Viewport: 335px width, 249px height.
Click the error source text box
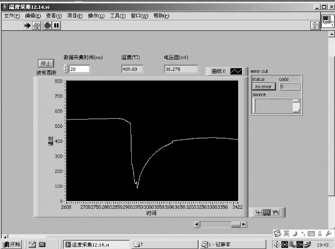[x=273, y=106]
